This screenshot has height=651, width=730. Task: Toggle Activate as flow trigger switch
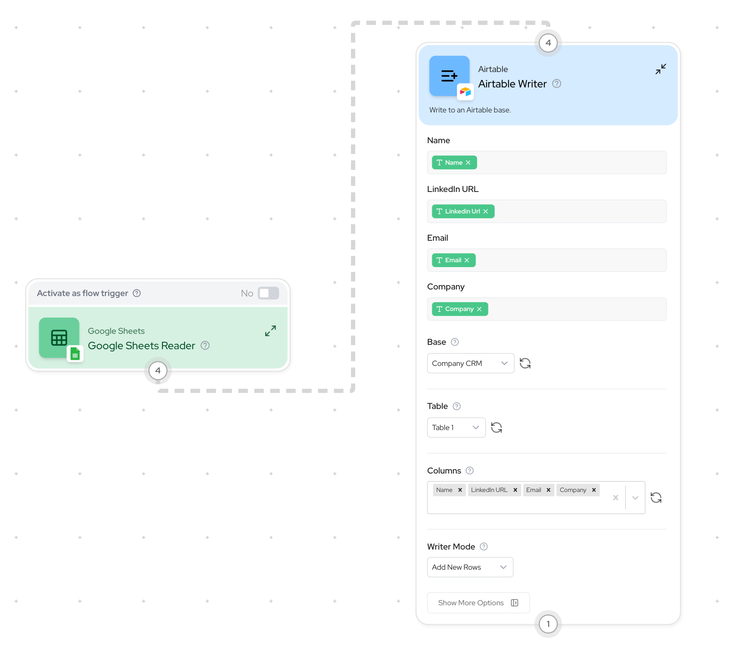click(x=268, y=293)
